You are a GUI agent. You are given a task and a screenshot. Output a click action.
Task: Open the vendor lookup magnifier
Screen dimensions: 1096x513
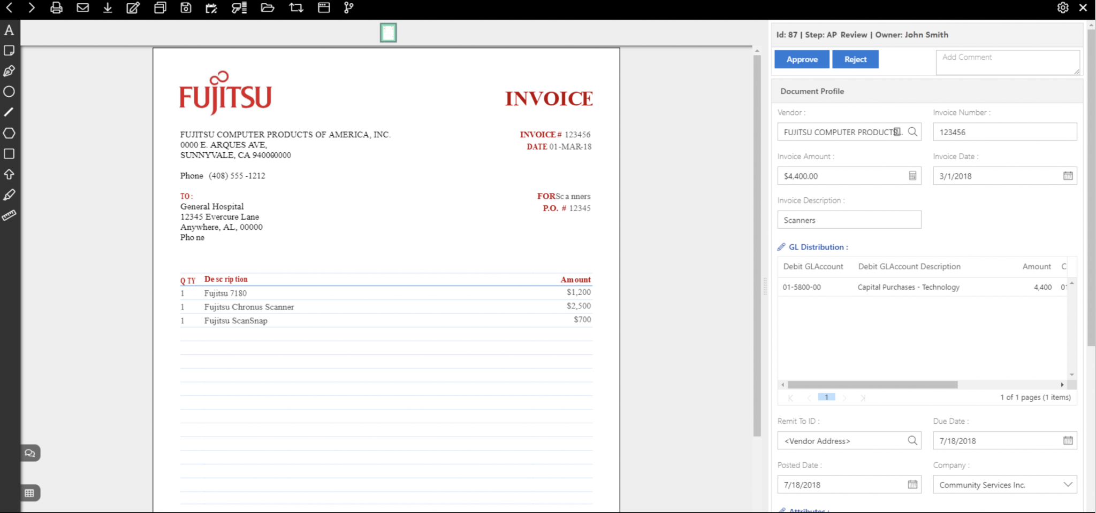pos(912,131)
